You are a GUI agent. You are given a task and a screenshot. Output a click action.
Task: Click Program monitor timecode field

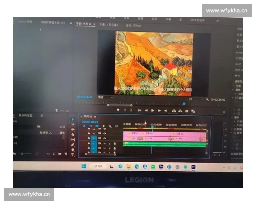84,97
